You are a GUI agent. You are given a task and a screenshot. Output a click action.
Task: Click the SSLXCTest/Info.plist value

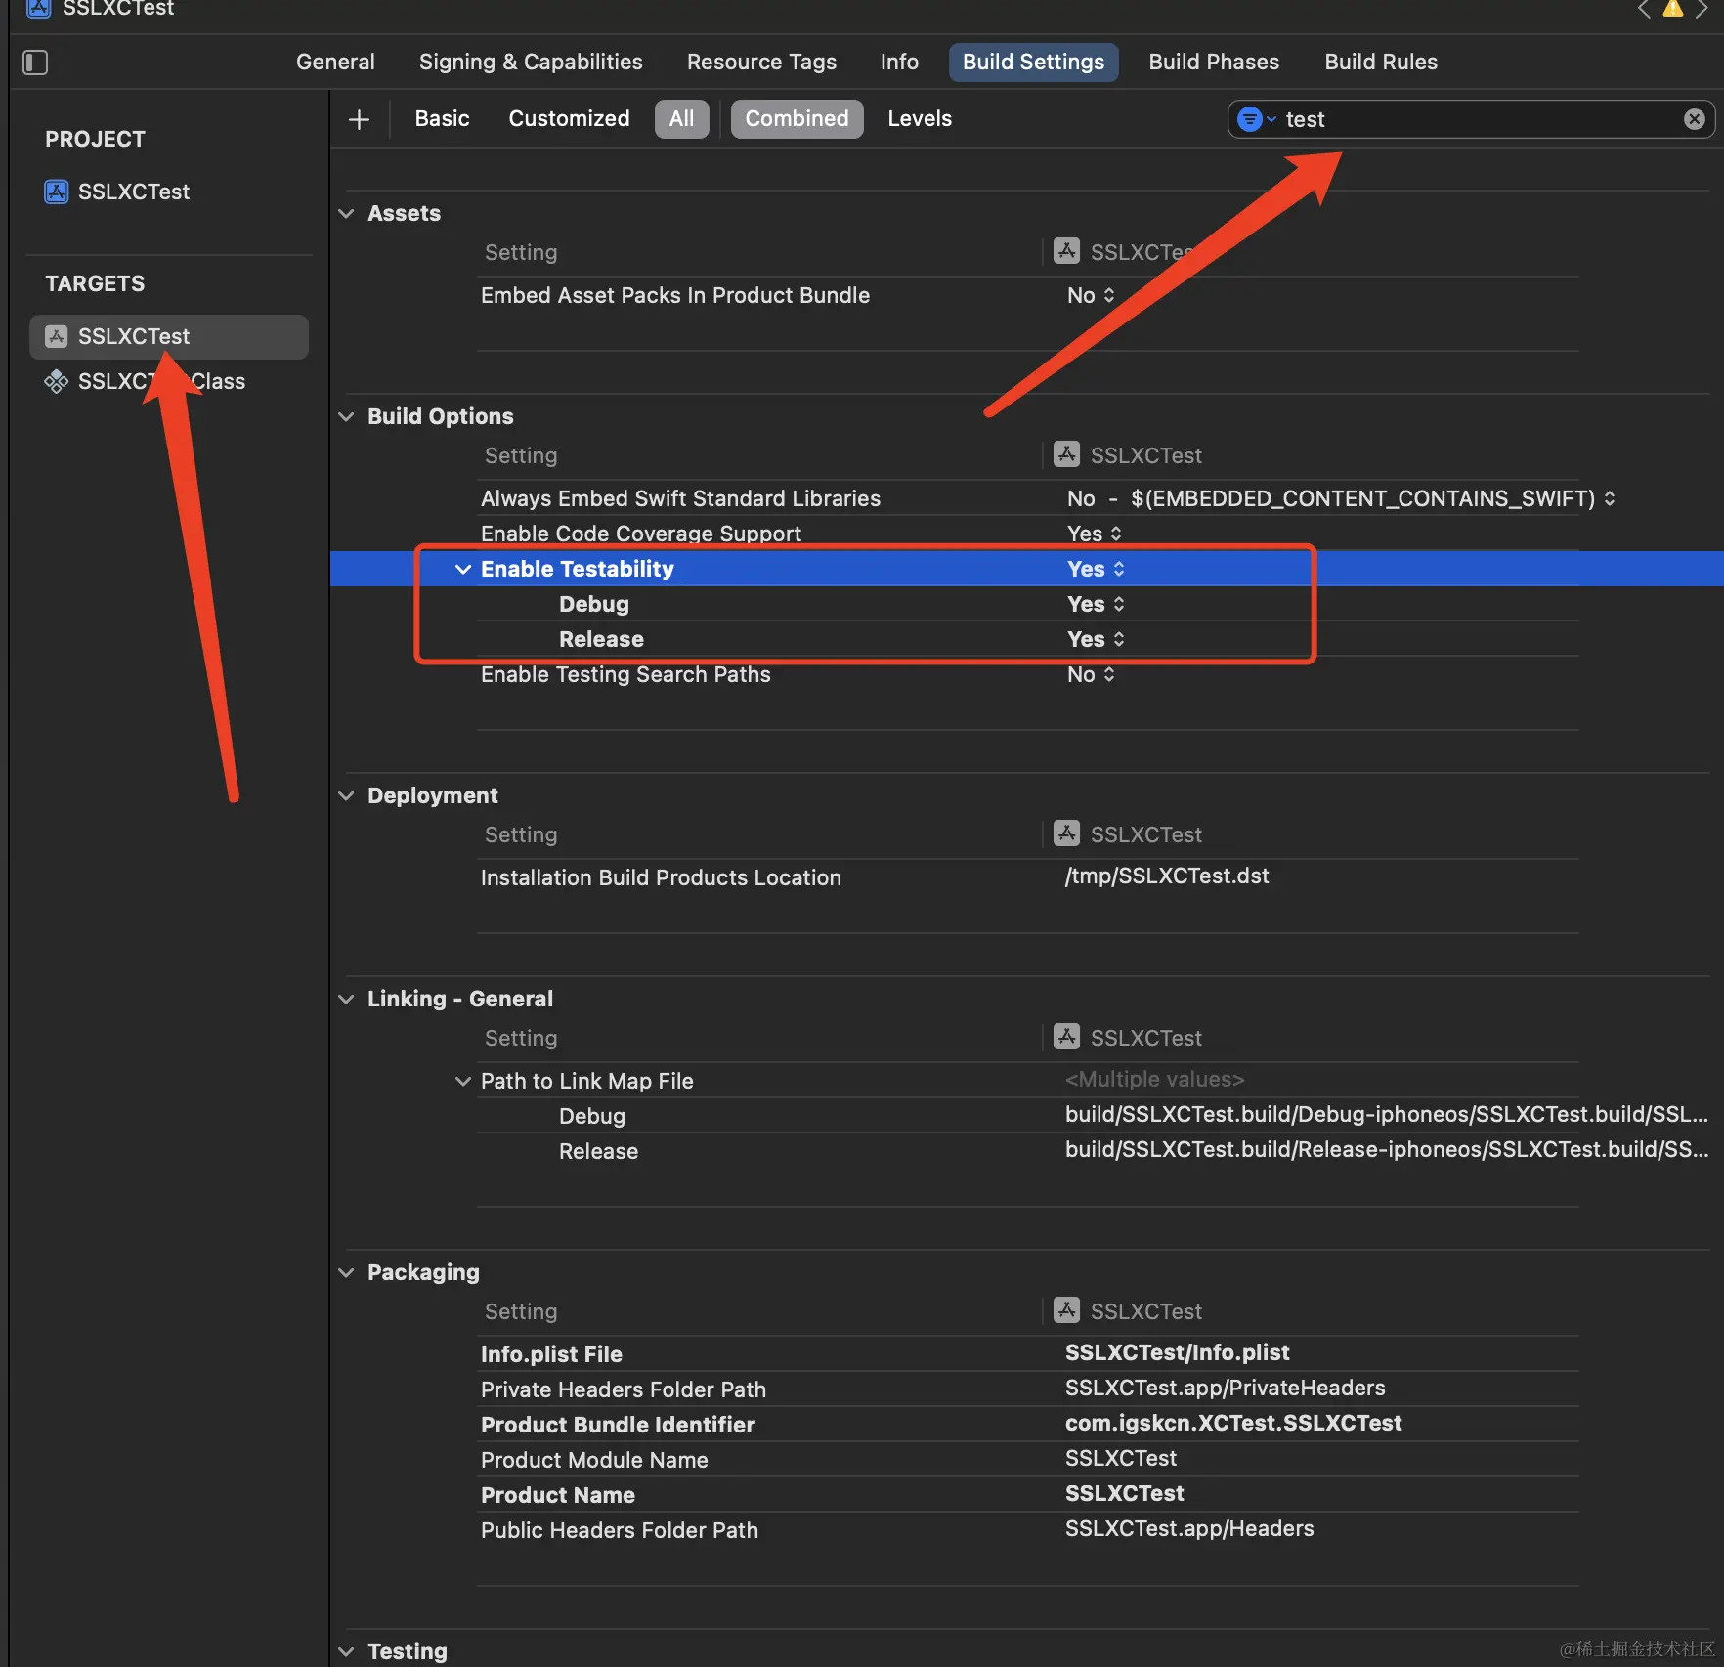point(1177,1353)
